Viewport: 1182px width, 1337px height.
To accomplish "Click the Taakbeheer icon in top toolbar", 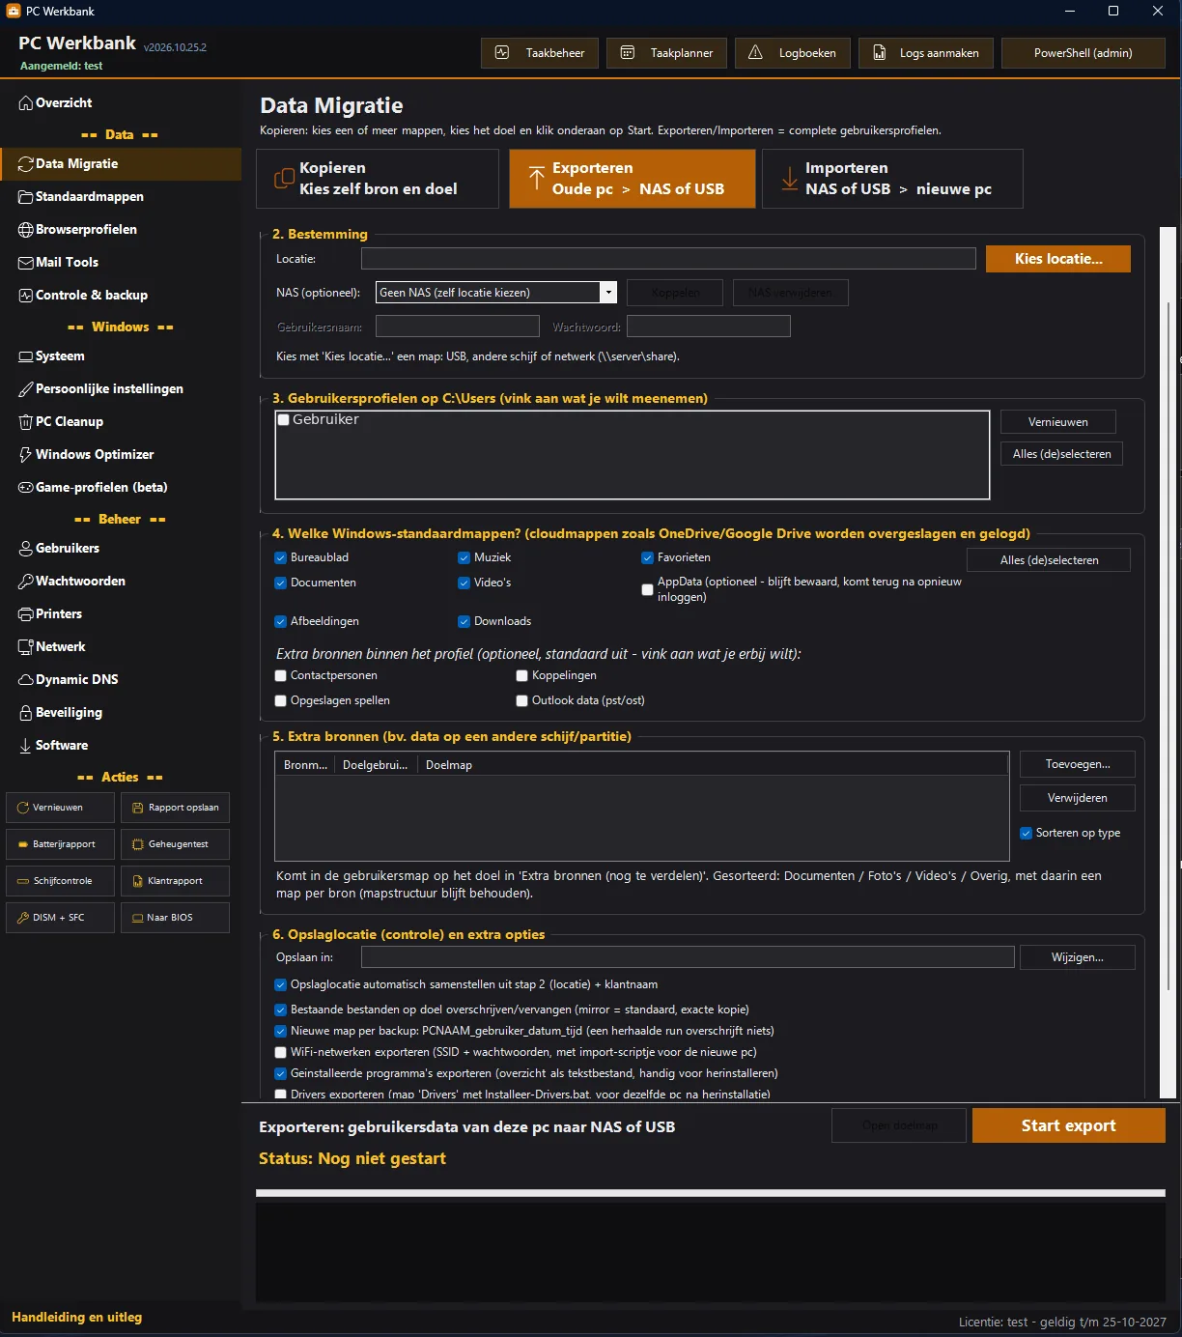I will click(x=502, y=53).
